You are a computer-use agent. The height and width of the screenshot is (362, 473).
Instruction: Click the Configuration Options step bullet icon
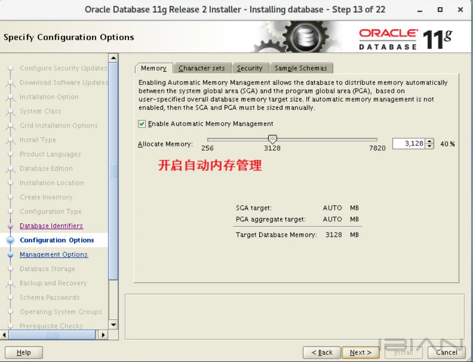[10, 240]
